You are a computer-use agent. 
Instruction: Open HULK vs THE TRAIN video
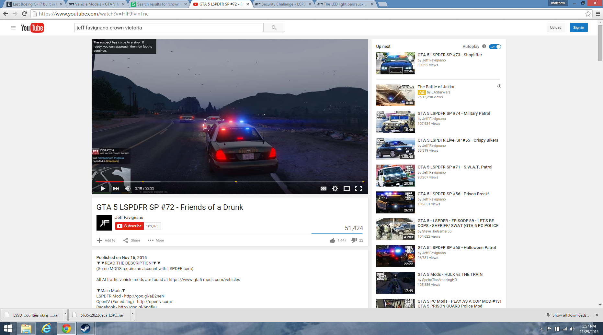point(450,275)
